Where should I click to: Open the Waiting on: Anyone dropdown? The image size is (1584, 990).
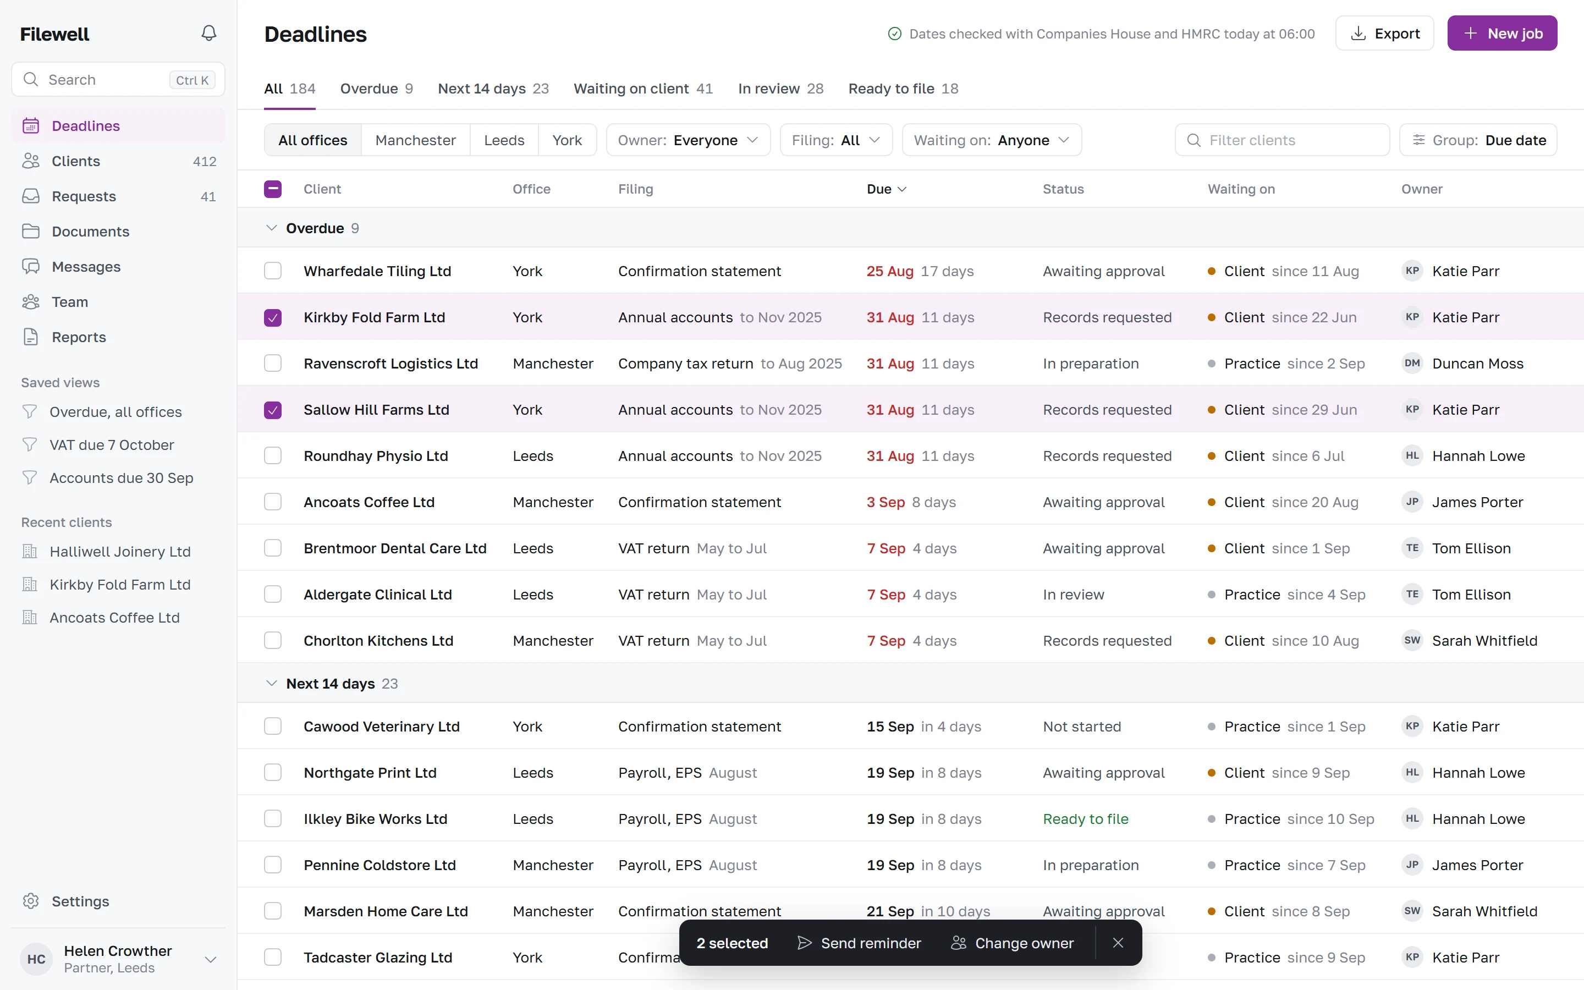pyautogui.click(x=992, y=140)
